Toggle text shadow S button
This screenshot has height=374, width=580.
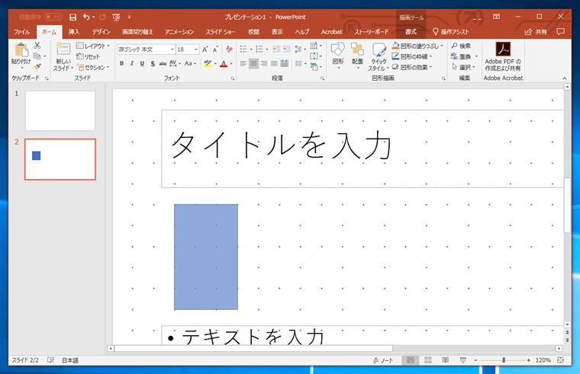153,63
